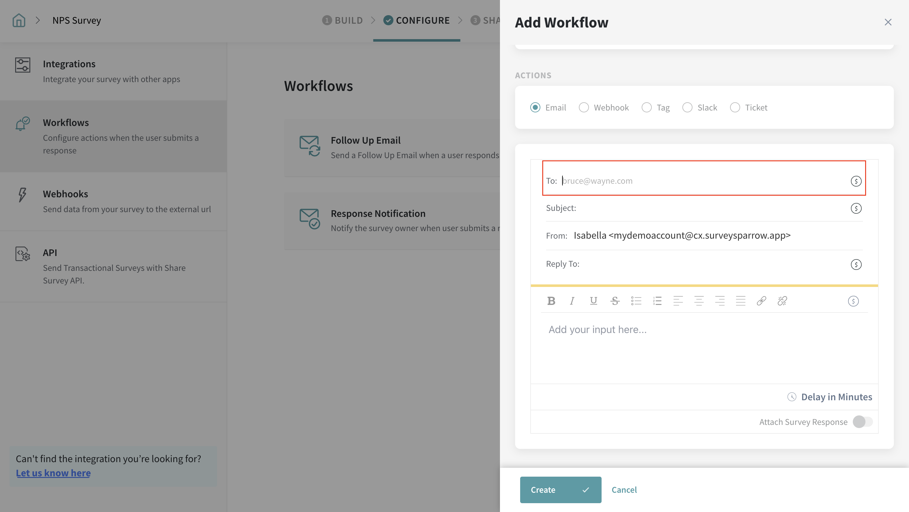Apply italic formatting in the editor
This screenshot has width=909, height=512.
[572, 301]
